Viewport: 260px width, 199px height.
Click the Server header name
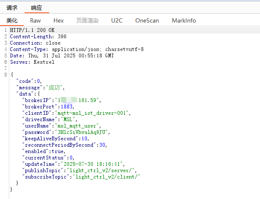20,62
